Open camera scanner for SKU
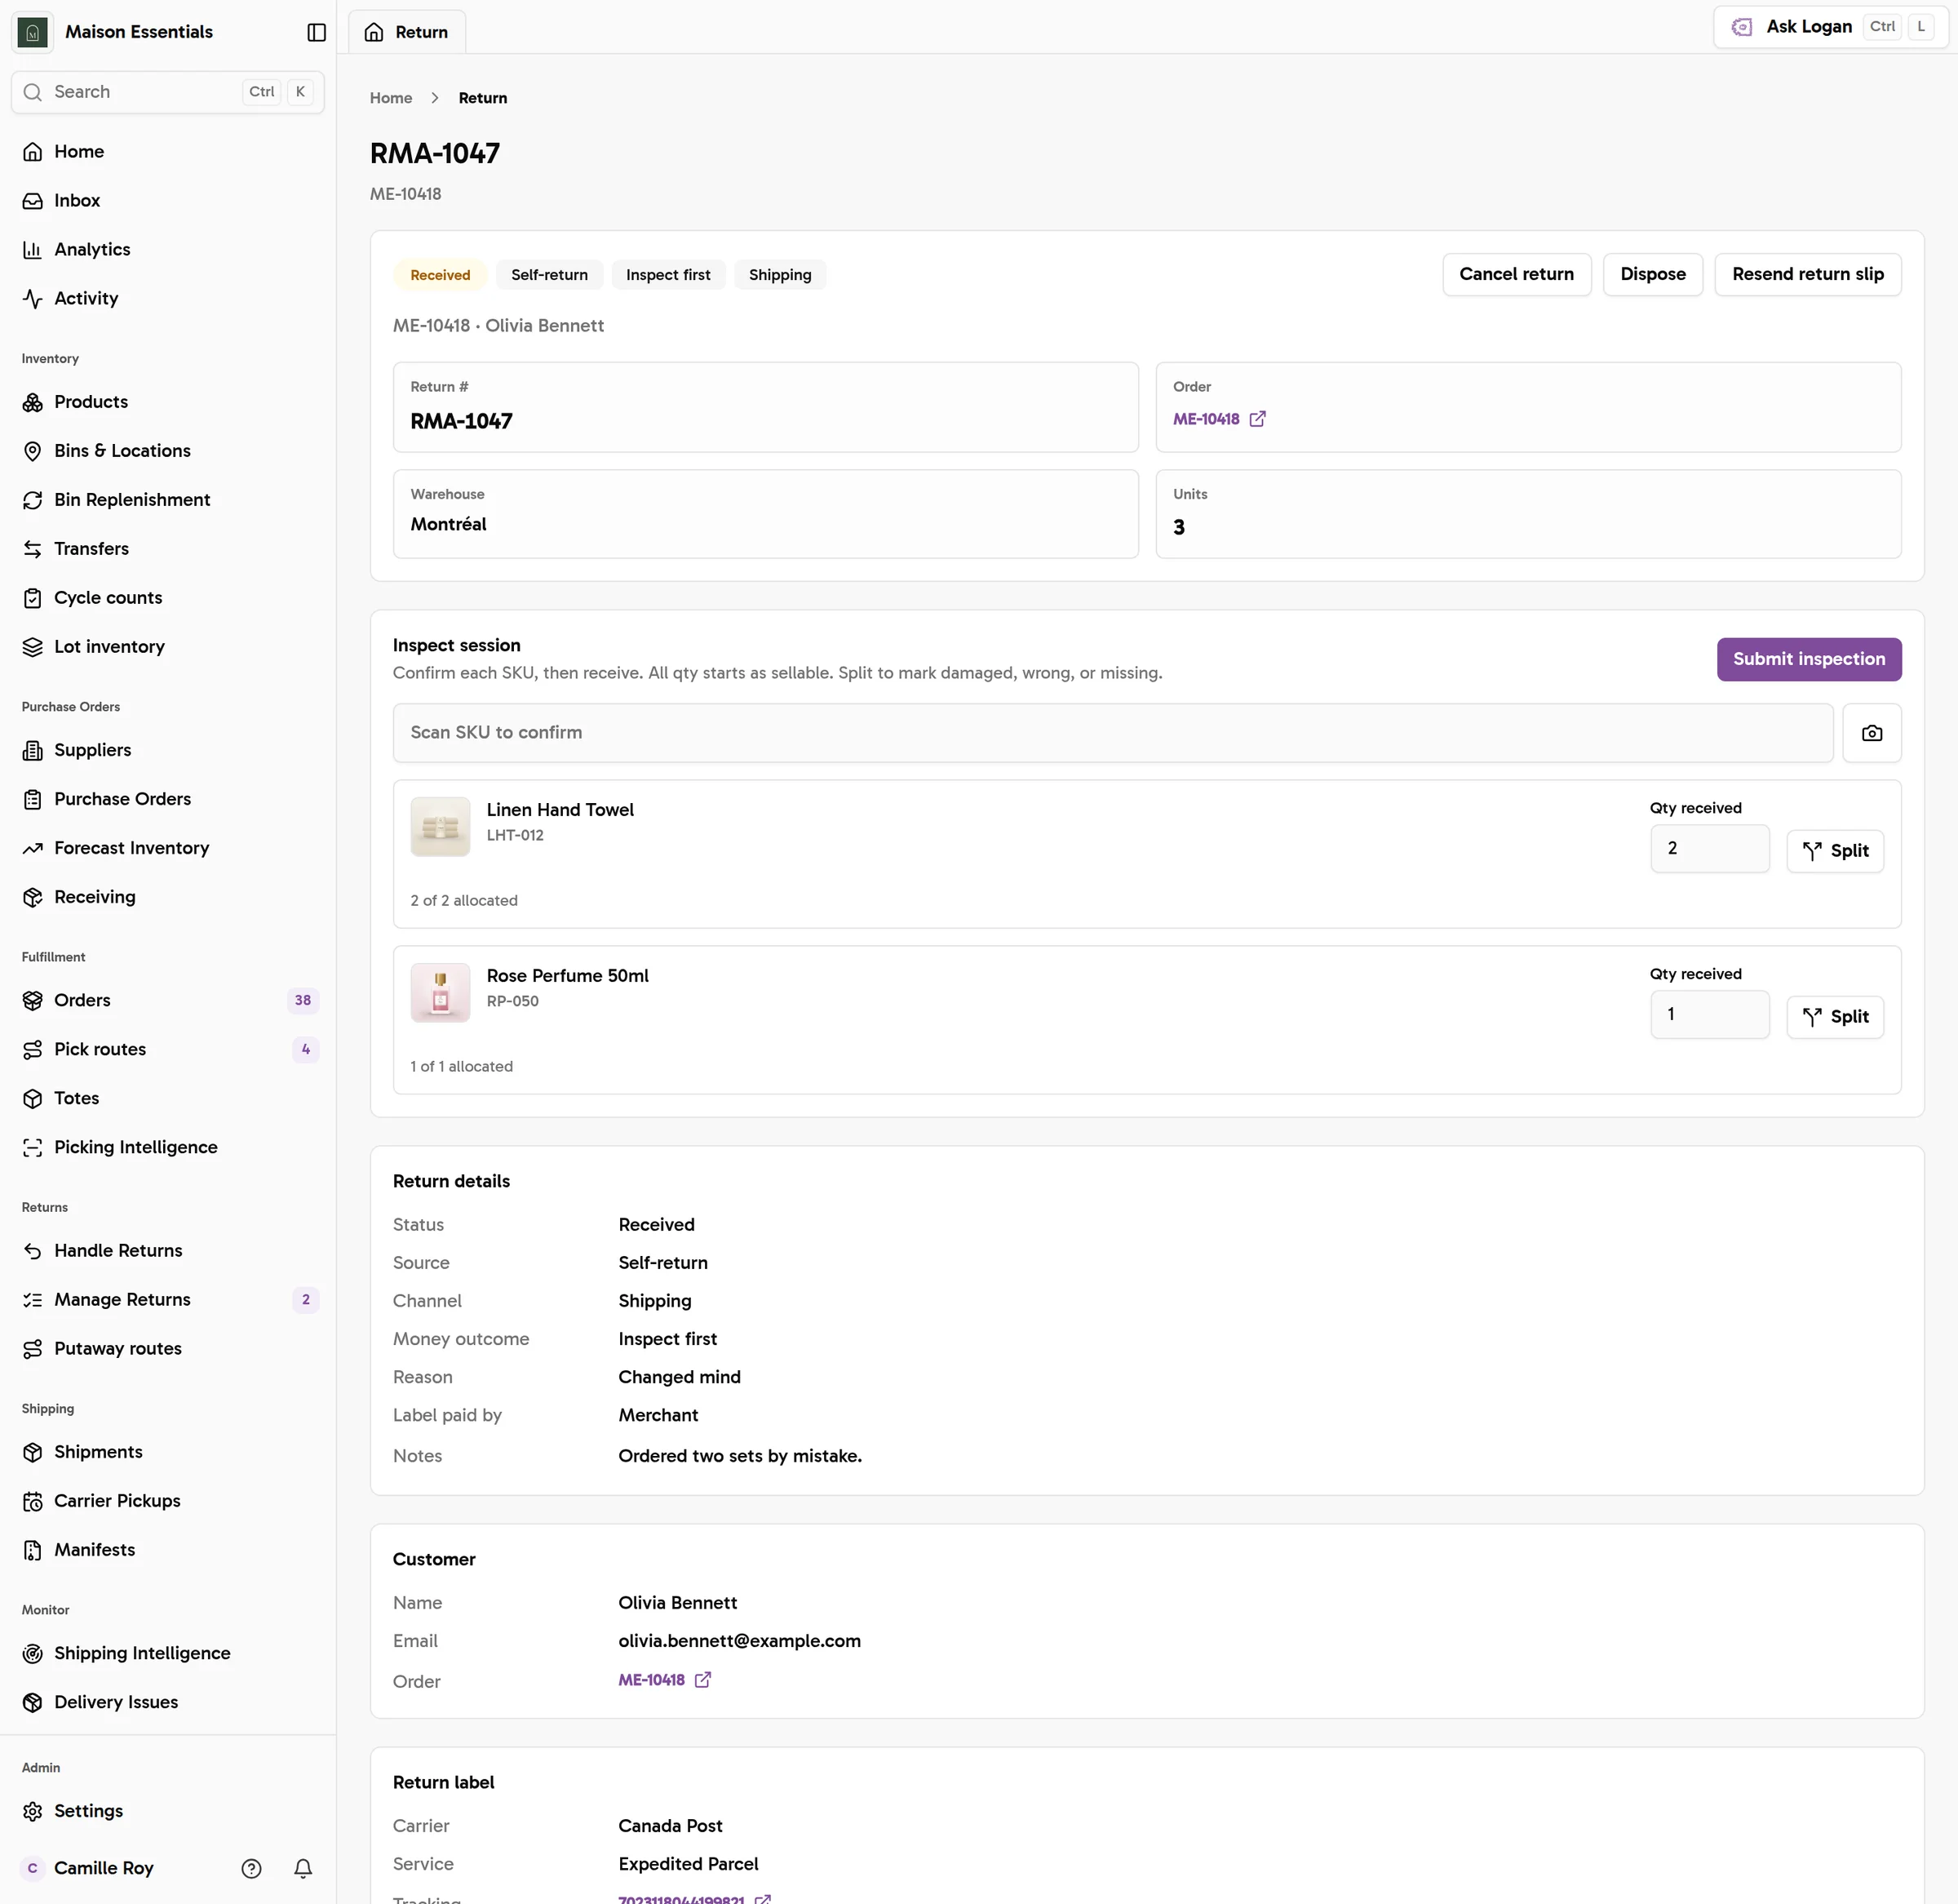 [1871, 733]
